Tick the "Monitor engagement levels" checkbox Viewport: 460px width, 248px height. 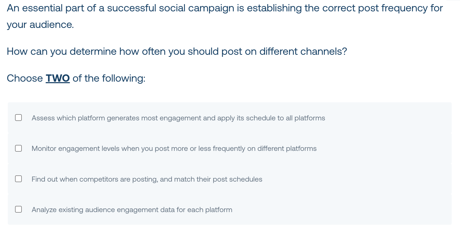click(x=18, y=148)
